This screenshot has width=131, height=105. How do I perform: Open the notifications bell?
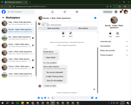pos(121,12)
